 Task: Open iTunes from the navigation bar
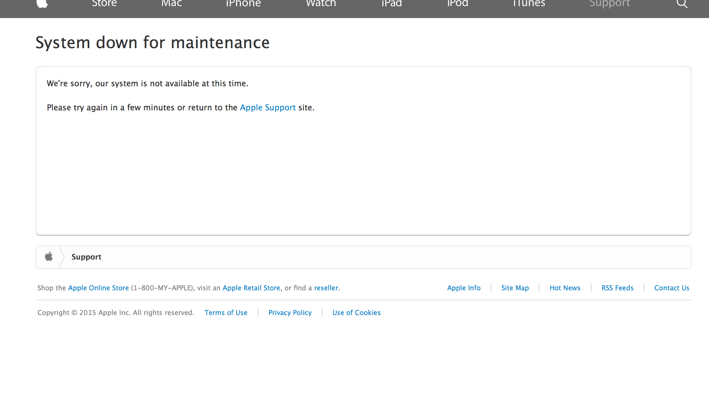click(x=529, y=4)
